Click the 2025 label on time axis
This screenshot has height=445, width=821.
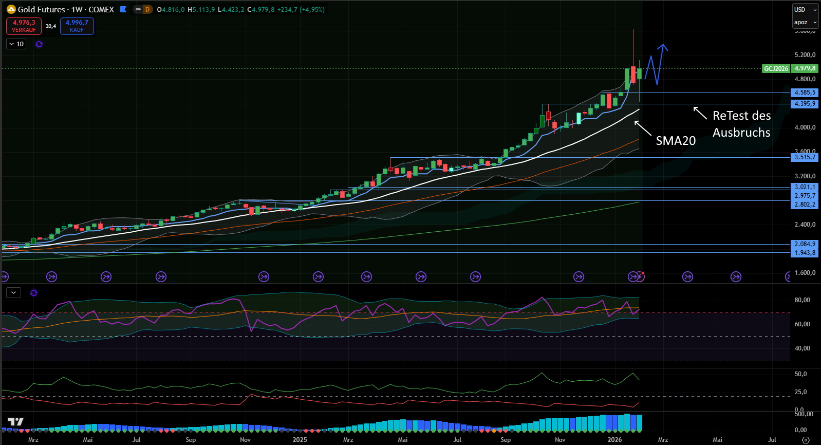click(300, 439)
